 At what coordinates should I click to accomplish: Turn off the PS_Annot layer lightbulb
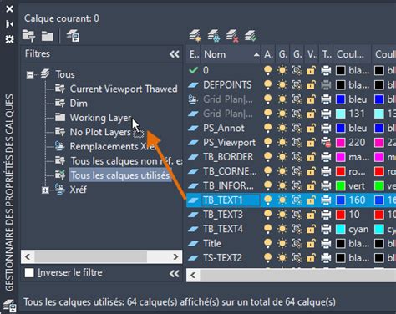pos(267,128)
